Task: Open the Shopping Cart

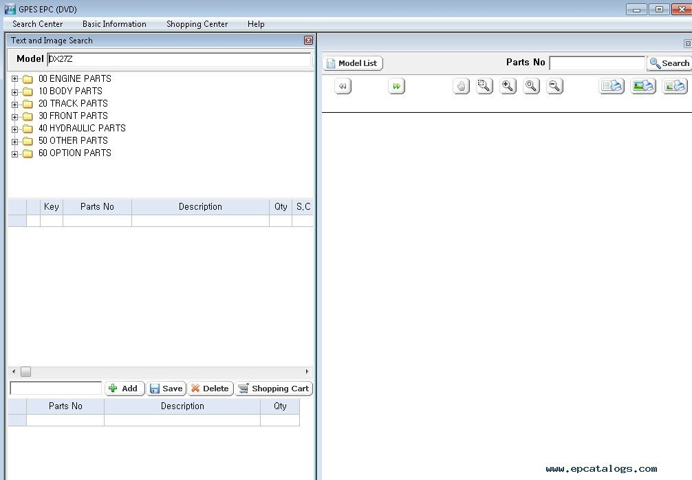Action: point(274,389)
